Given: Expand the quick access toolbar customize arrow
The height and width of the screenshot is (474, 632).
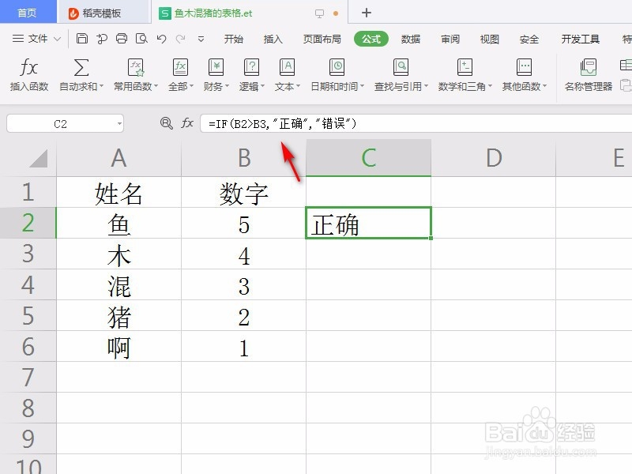Looking at the screenshot, I should [x=201, y=39].
